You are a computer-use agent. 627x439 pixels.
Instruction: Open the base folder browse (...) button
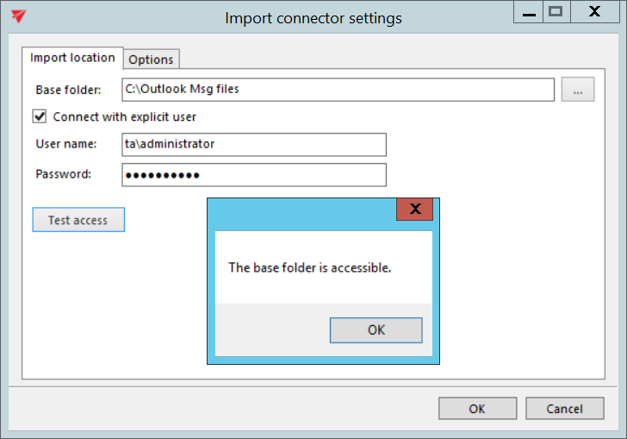click(578, 90)
